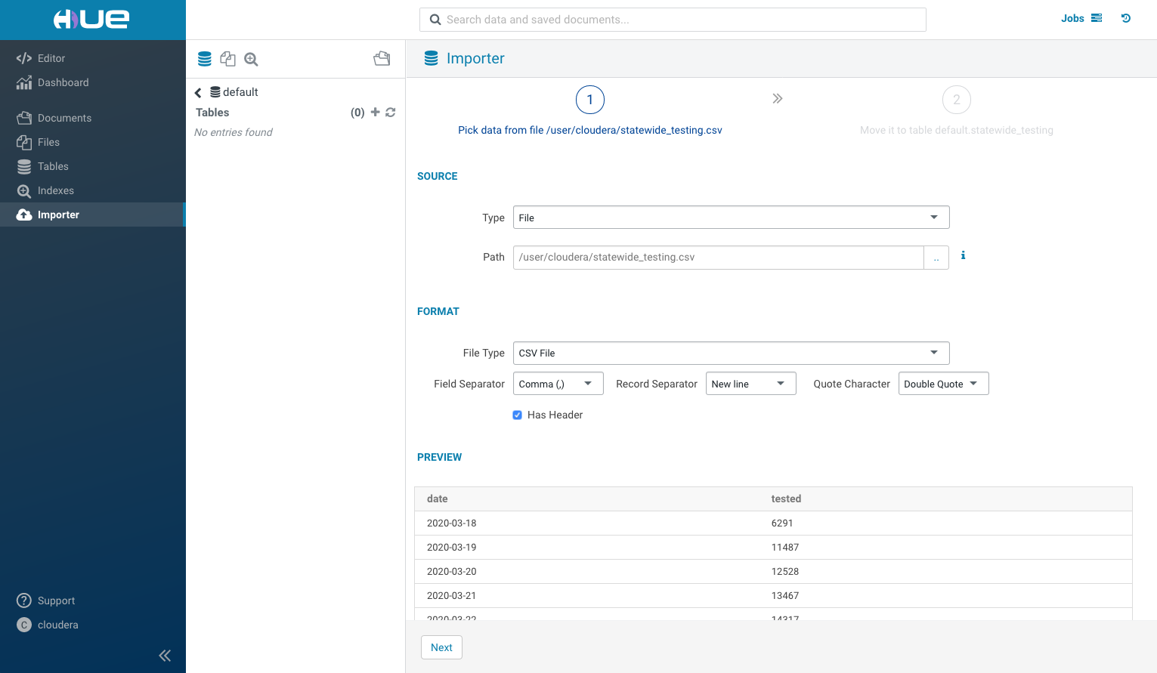
Task: Change the Field Separator dropdown
Action: [x=558, y=384]
